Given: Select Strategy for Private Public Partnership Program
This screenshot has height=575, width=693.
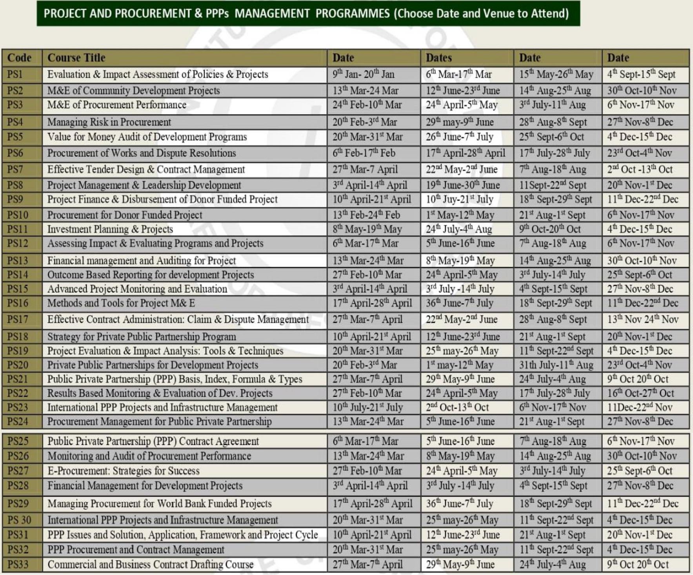Looking at the screenshot, I should (x=142, y=337).
